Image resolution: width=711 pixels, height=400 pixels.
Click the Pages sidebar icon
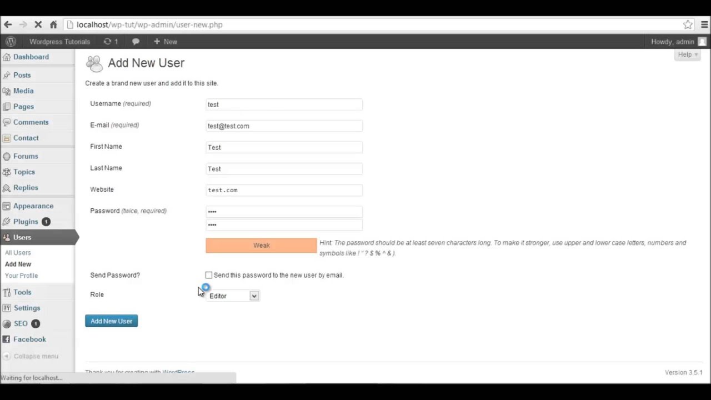6,106
